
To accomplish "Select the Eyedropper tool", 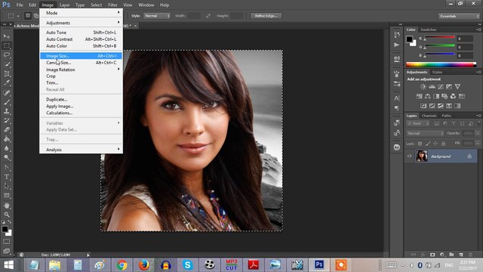I will click(7, 83).
